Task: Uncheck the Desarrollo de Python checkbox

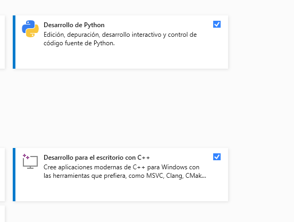Action: click(217, 24)
